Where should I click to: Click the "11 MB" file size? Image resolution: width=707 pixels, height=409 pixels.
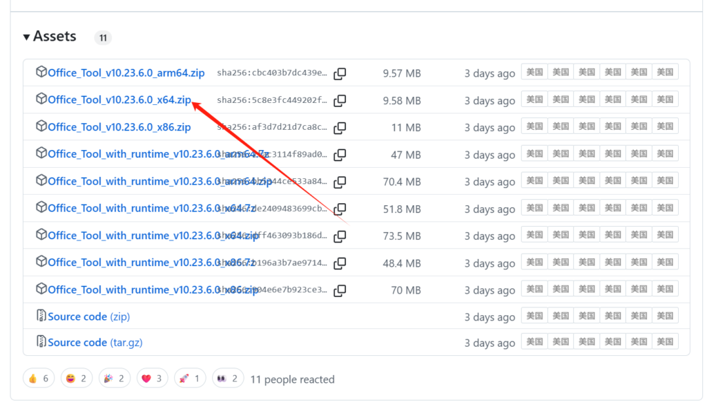[406, 128]
